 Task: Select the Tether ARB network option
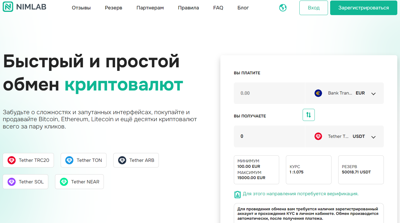coord(136,160)
